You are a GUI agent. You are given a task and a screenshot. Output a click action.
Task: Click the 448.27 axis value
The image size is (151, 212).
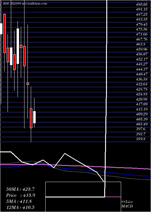click(142, 64)
